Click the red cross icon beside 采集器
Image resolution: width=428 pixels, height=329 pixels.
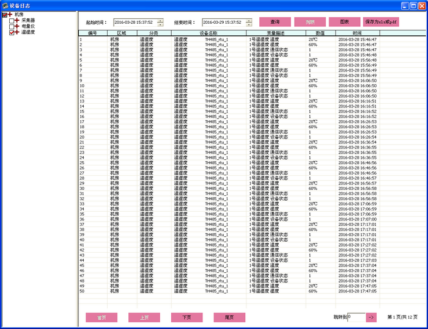click(17, 21)
